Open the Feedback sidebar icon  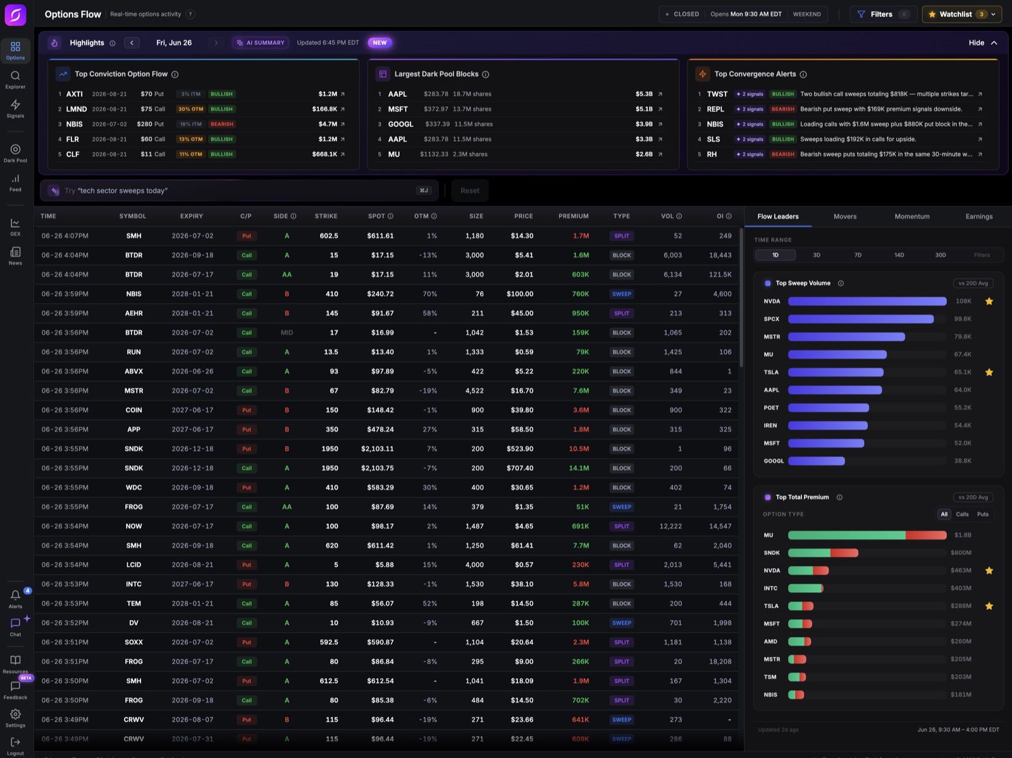coord(15,690)
